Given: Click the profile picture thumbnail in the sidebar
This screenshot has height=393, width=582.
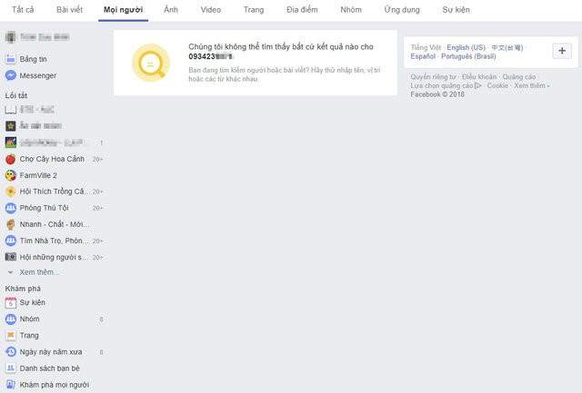Looking at the screenshot, I should (10, 38).
